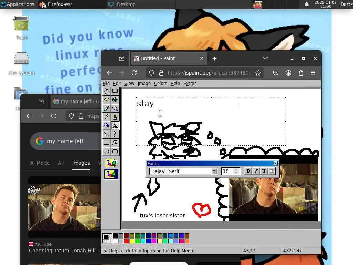This screenshot has width=353, height=265.
Task: Select the Rectangle shape tool
Action: click(107, 143)
